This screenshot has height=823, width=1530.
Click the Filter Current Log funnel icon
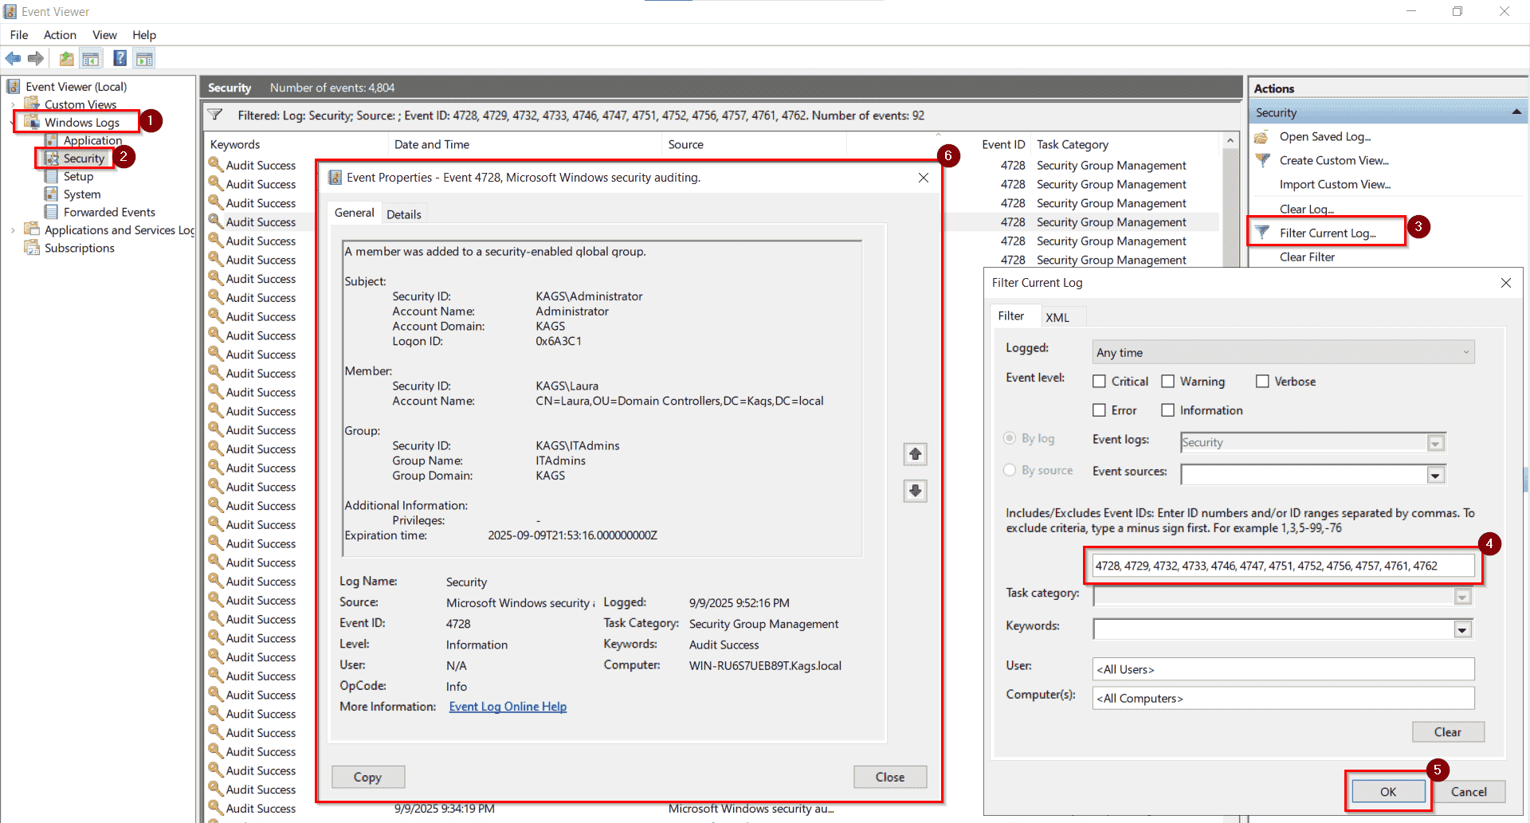tap(1263, 232)
